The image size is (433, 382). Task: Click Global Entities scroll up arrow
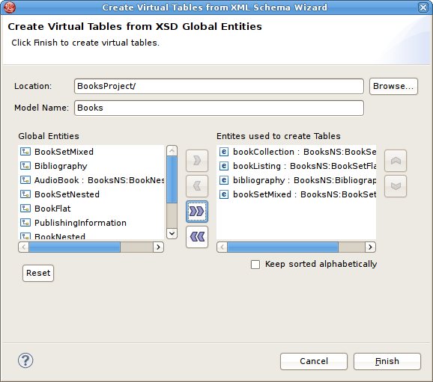pos(172,151)
